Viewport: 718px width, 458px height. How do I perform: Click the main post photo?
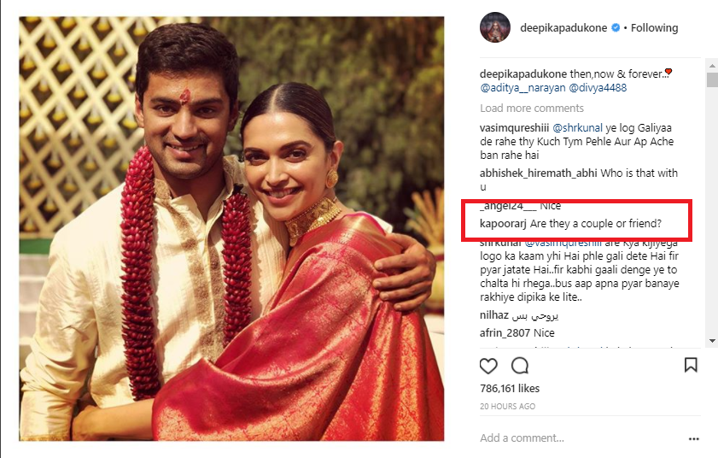[x=231, y=228]
